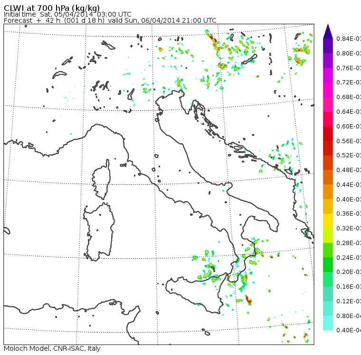Screen dimensions: 361x355
Task: Click the "Moloch Model, CNR-ISAC, Italy" footer text
Action: point(52,348)
